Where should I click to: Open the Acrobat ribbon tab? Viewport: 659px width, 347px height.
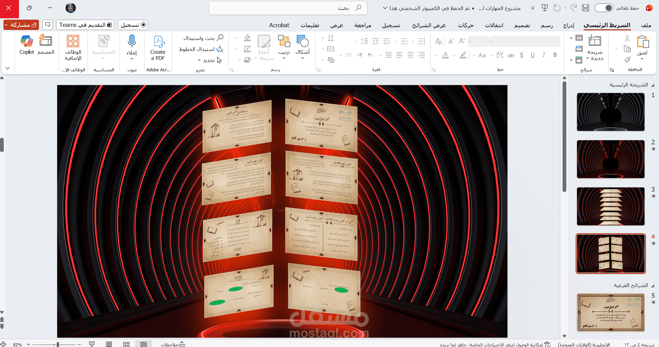pos(279,25)
